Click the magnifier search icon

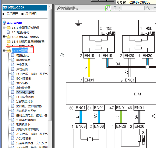click(148, 8)
